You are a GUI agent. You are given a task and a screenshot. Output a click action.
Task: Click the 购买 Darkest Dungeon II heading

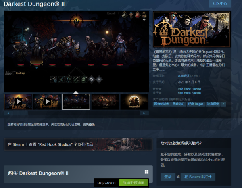pyautogui.click(x=38, y=173)
